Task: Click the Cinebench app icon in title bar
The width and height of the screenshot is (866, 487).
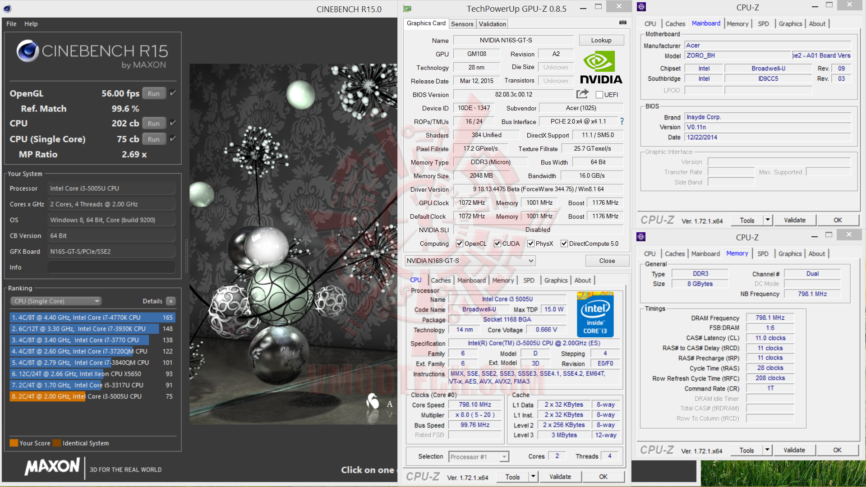Action: [8, 9]
